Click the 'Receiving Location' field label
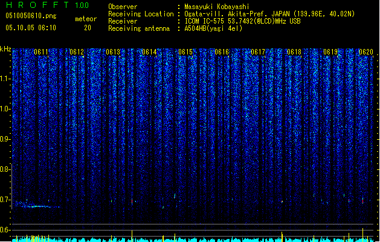 click(141, 14)
